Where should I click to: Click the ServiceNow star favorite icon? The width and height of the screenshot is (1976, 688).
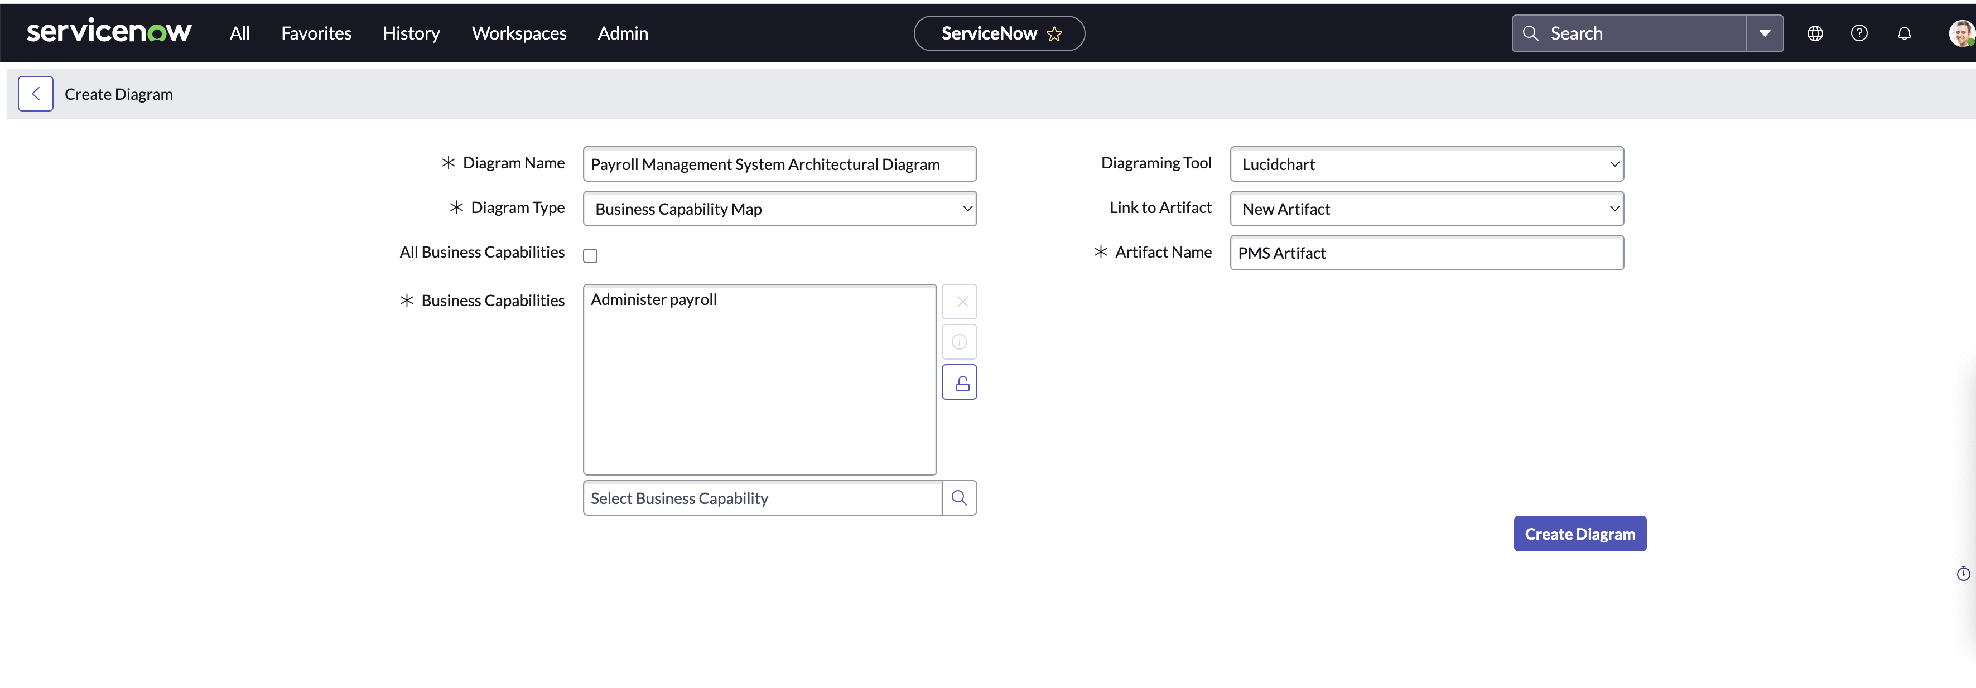click(x=1056, y=33)
